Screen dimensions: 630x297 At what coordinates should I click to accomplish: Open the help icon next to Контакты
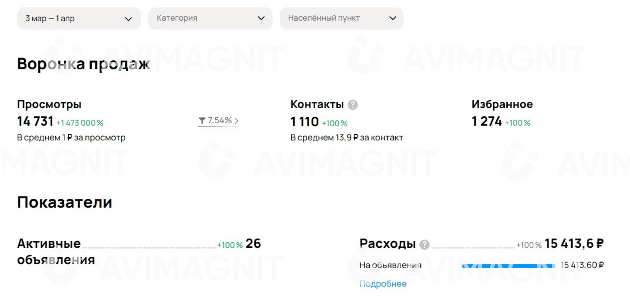click(x=352, y=104)
